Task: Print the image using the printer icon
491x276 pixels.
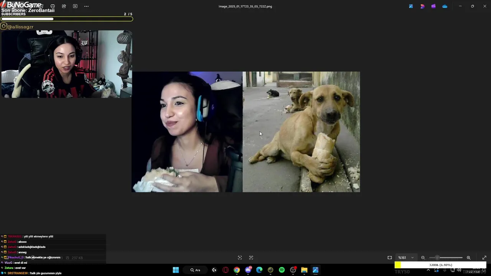Action: tap(53, 6)
